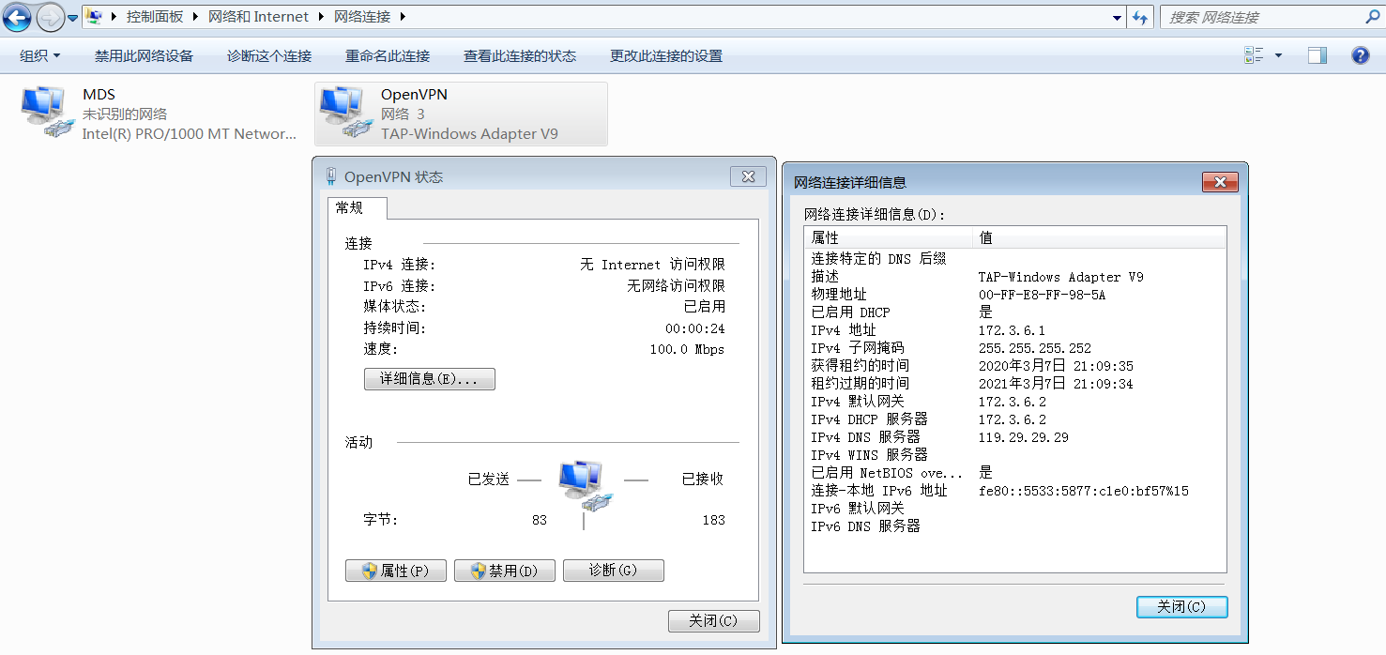This screenshot has width=1386, height=655.
Task: Click 更改此连接的设置 in the toolbar
Action: coord(666,56)
